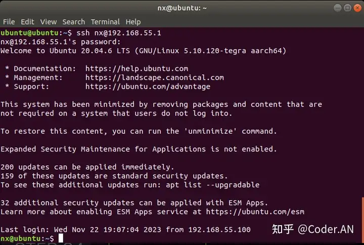The height and width of the screenshot is (245, 364).
Task: Click the Last login line
Action: pos(125,230)
